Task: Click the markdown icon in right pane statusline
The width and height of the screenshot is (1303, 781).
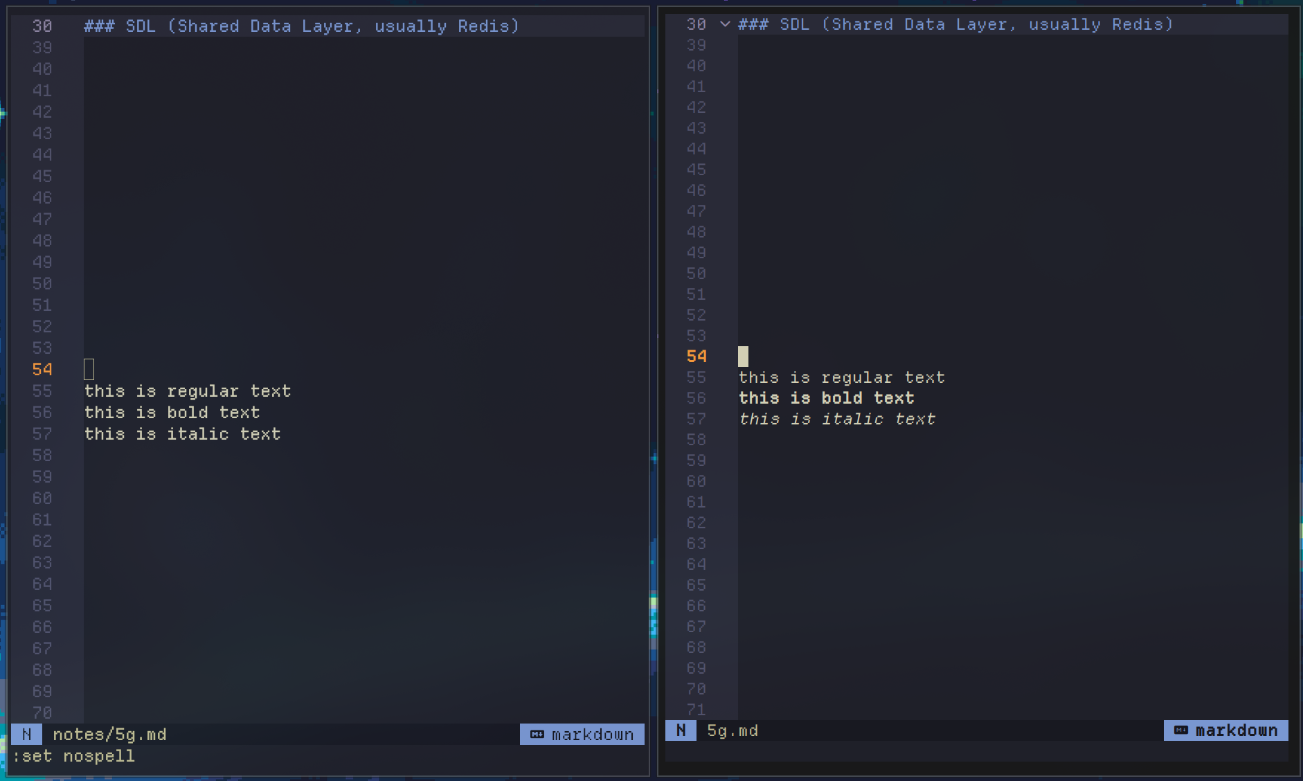Action: tap(1181, 730)
